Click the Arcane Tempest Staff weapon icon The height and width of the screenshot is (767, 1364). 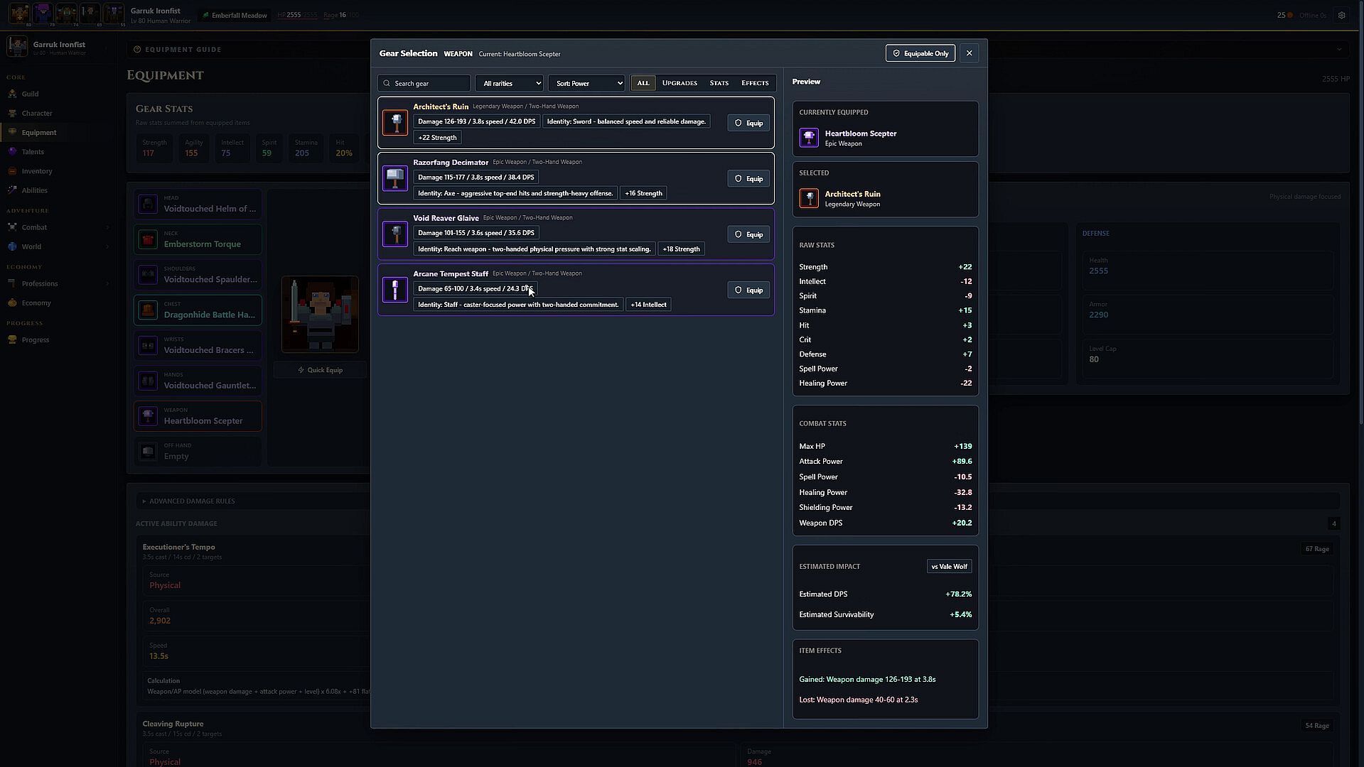395,290
